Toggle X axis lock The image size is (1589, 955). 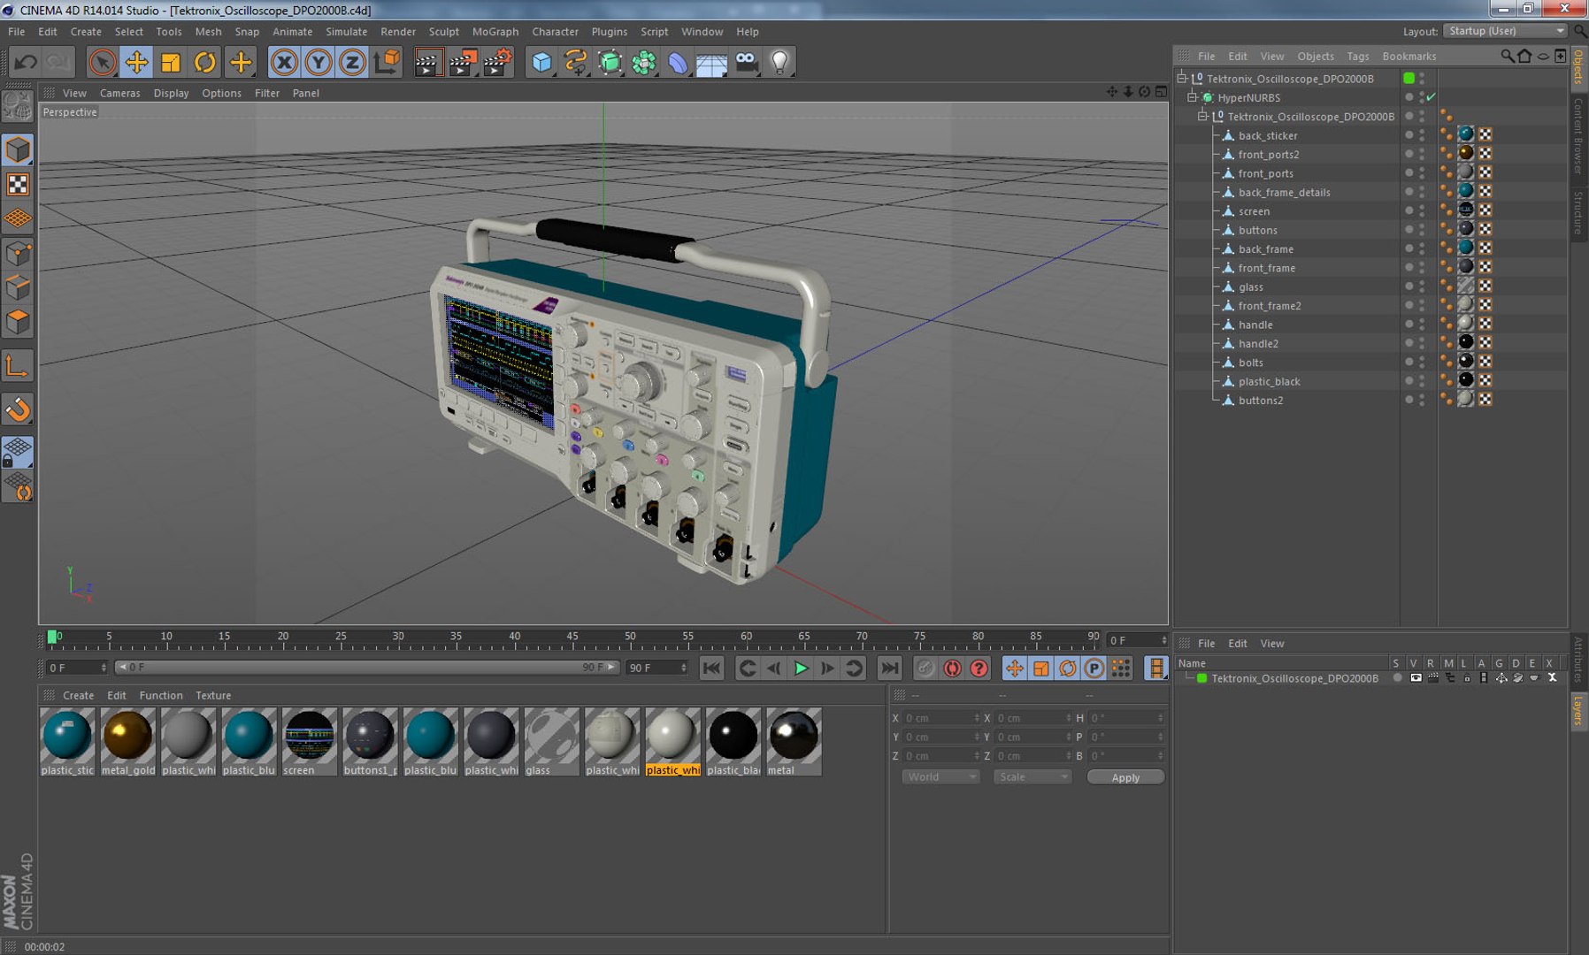pos(284,62)
